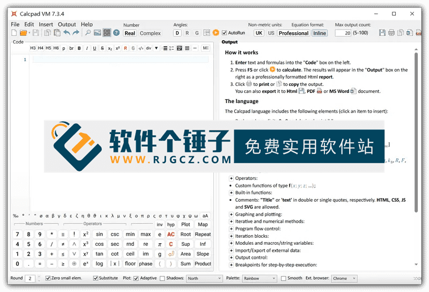Run the calculation with the orange play icon
This screenshot has width=429, height=292.
coord(216,33)
